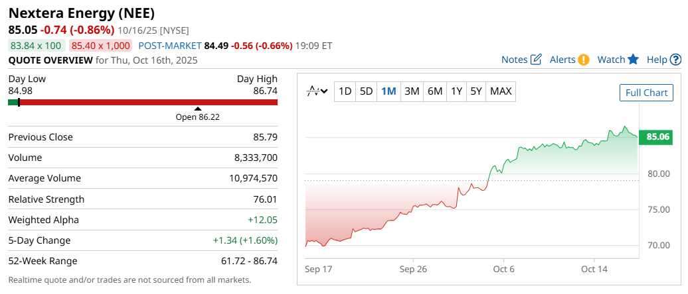The width and height of the screenshot is (688, 294).
Task: Click the red ask 85.40 x 1,000 box
Action: (x=101, y=46)
